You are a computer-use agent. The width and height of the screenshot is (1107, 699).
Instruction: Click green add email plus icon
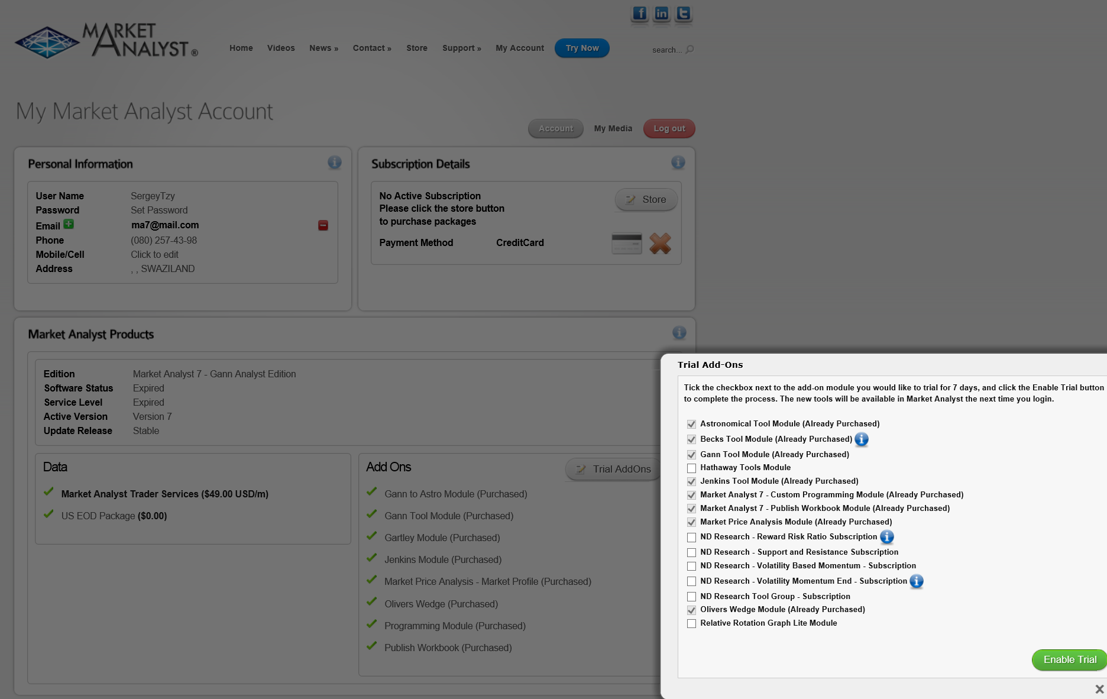[x=69, y=224]
